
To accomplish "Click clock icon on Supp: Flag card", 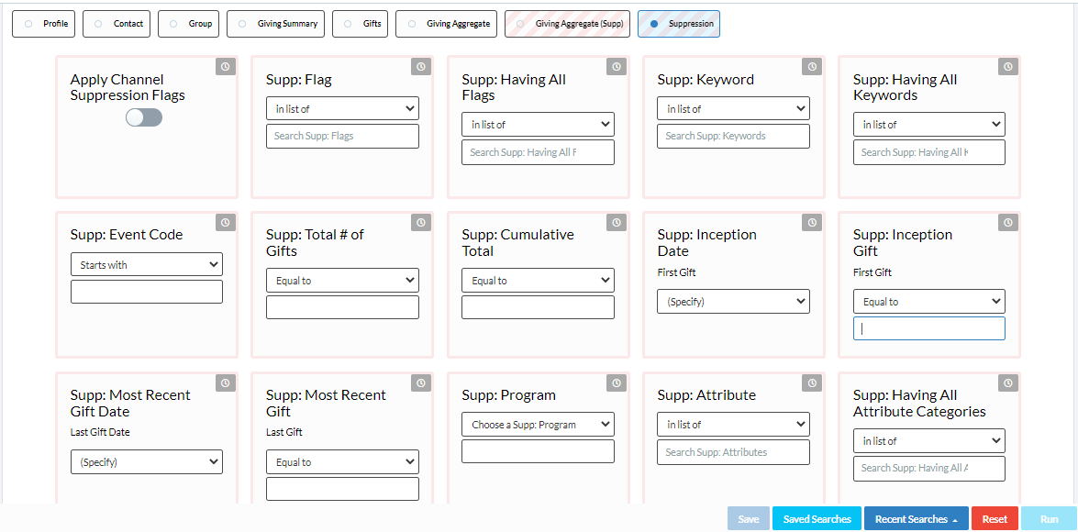I will [x=421, y=67].
